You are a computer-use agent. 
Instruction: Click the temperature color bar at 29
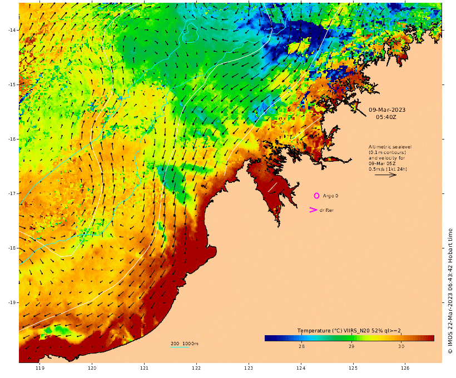(351, 338)
